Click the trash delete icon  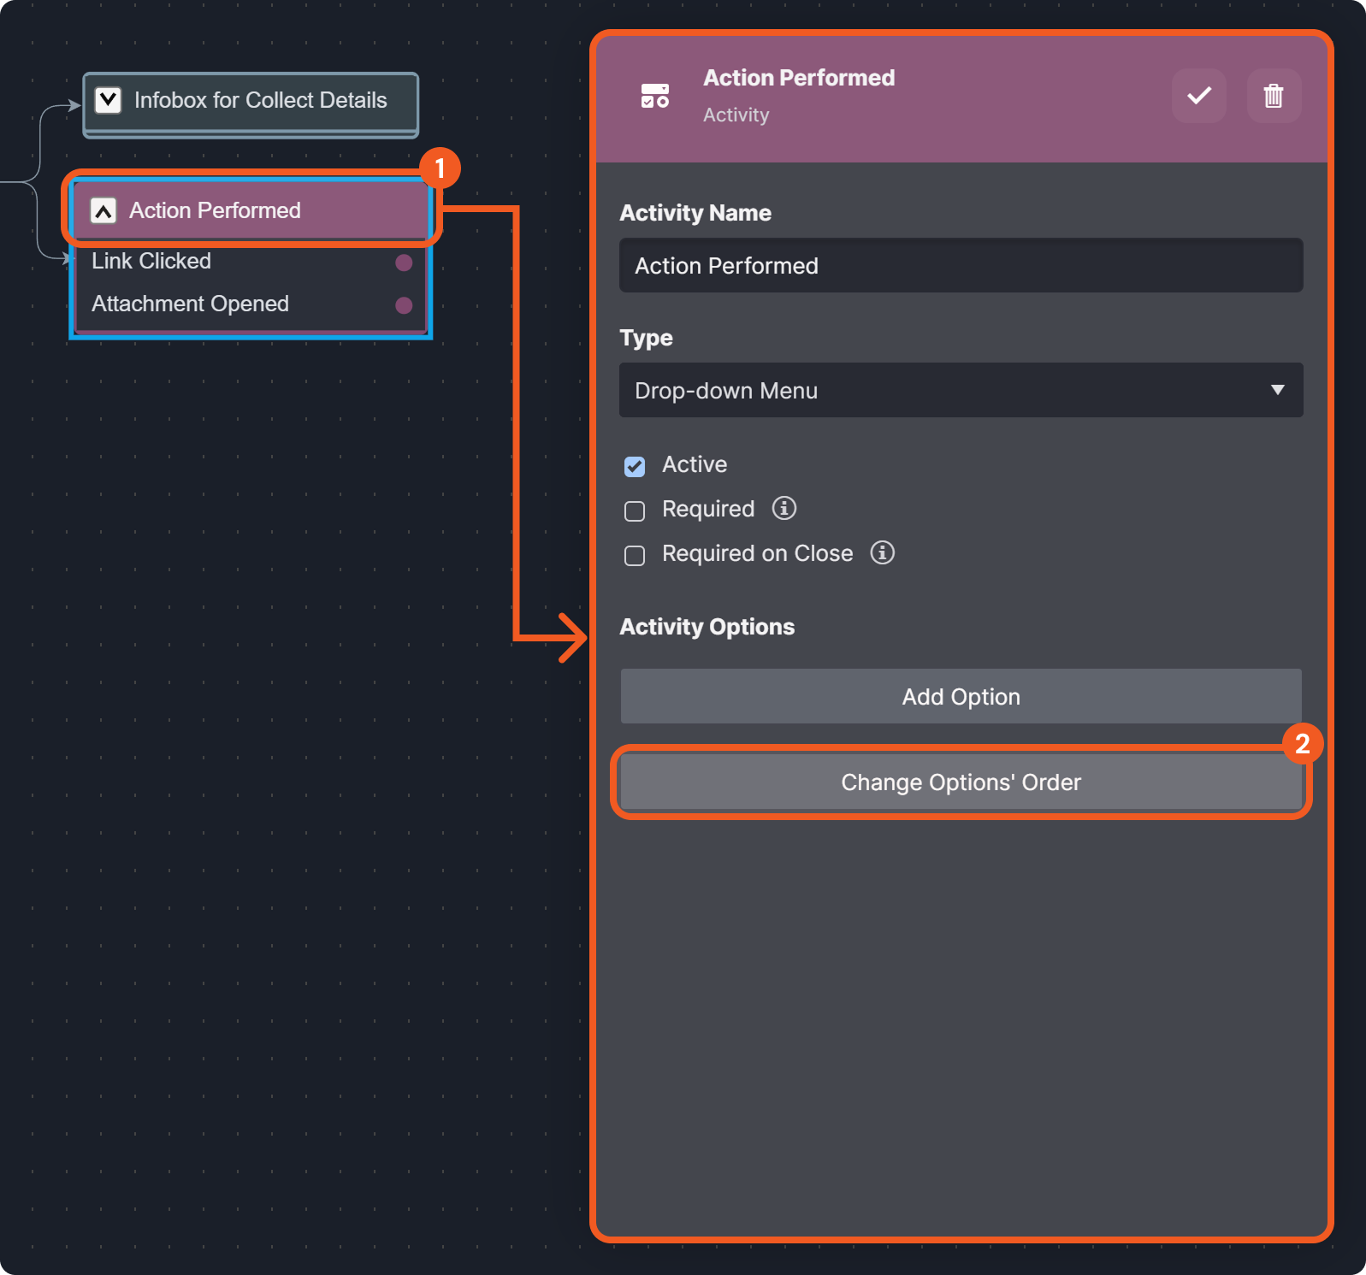click(x=1273, y=96)
